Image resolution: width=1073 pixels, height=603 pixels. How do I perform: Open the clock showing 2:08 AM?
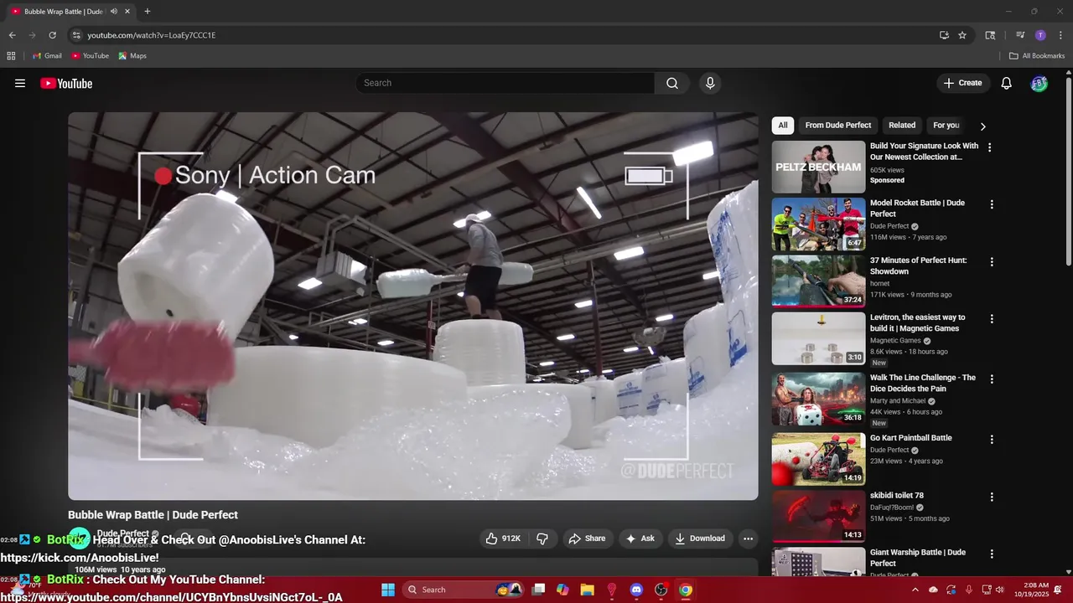1030,590
